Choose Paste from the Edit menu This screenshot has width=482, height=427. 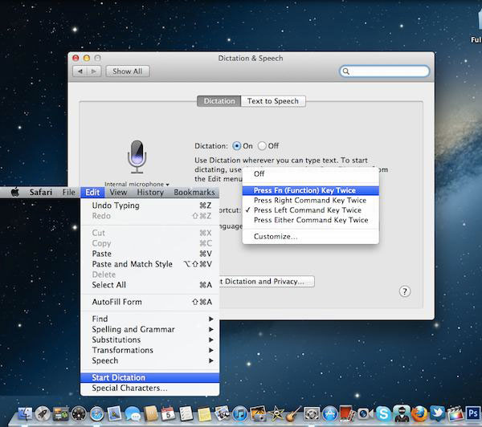(x=150, y=254)
